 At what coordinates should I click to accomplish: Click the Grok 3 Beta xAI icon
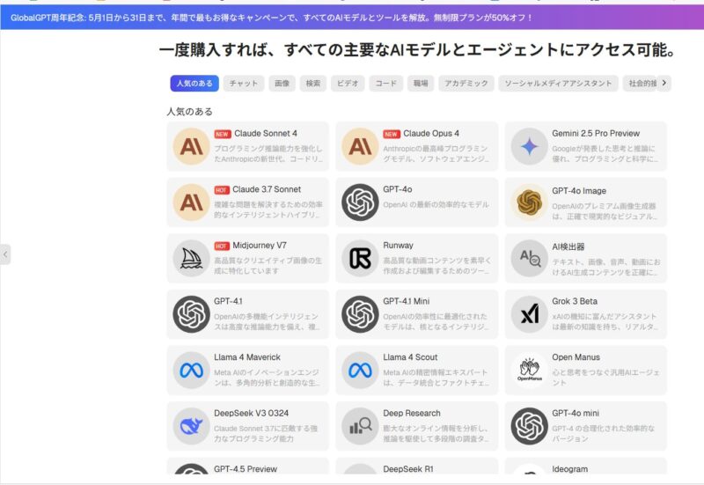pyautogui.click(x=530, y=314)
